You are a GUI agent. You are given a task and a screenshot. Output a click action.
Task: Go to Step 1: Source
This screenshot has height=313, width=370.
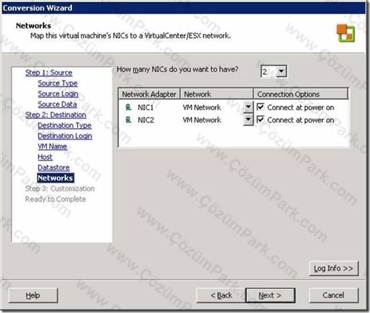(49, 72)
